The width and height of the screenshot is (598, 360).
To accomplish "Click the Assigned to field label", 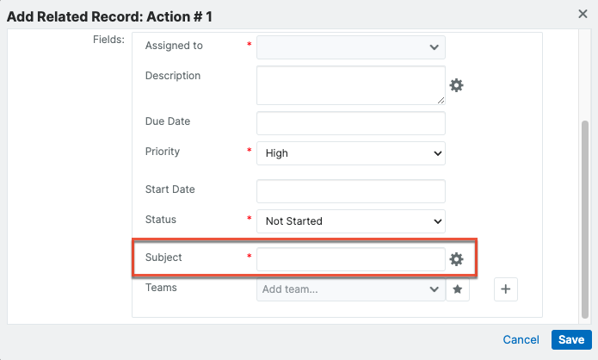I will coord(174,45).
